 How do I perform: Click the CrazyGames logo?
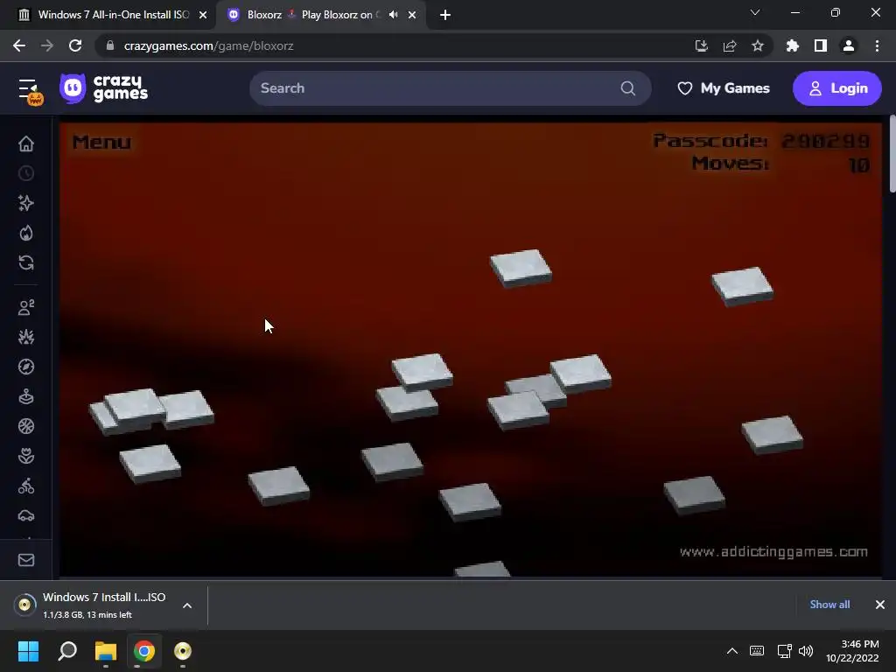(103, 88)
